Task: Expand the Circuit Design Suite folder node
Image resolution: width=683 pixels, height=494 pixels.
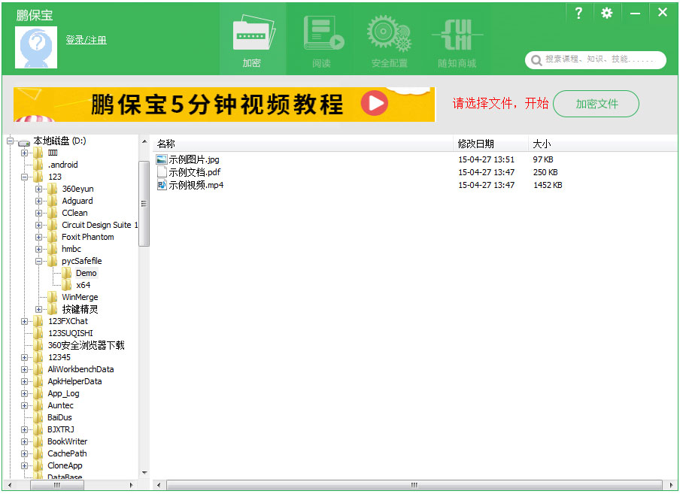Action: (39, 225)
